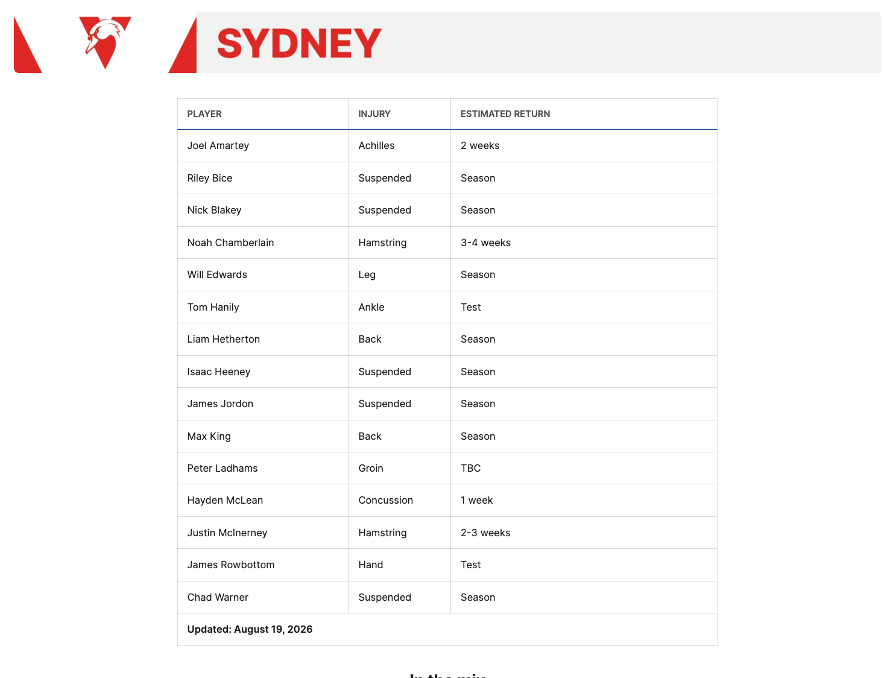Select the Isaac Heeney player name
The height and width of the screenshot is (678, 896).
[x=219, y=372]
